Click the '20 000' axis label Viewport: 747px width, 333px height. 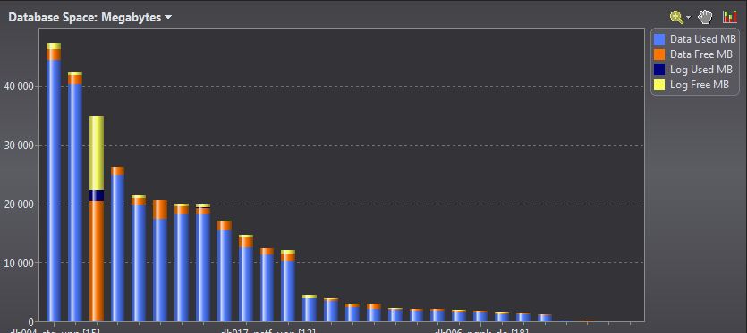[x=19, y=204]
